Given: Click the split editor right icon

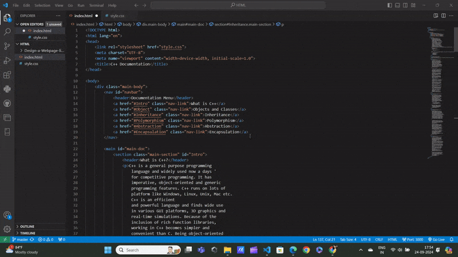Looking at the screenshot, I should (x=443, y=16).
